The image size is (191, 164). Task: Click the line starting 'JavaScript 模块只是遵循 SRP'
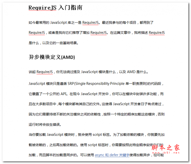tap(96, 84)
